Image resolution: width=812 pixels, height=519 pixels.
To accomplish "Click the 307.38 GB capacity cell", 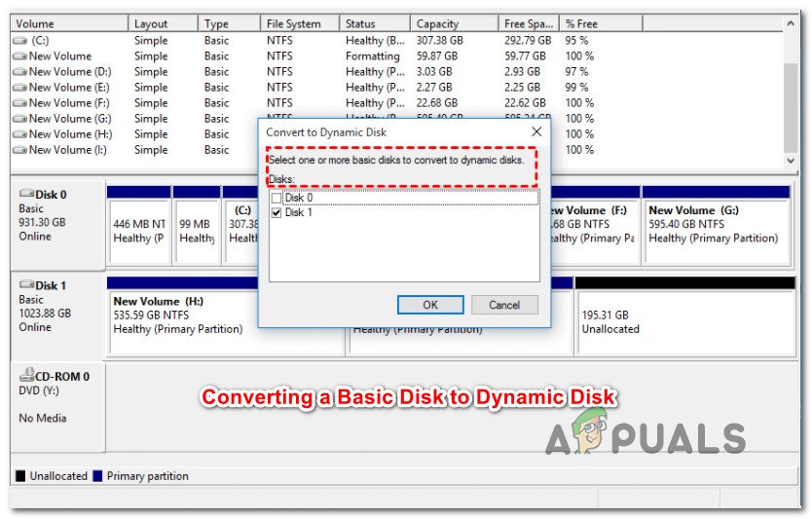I will point(440,40).
